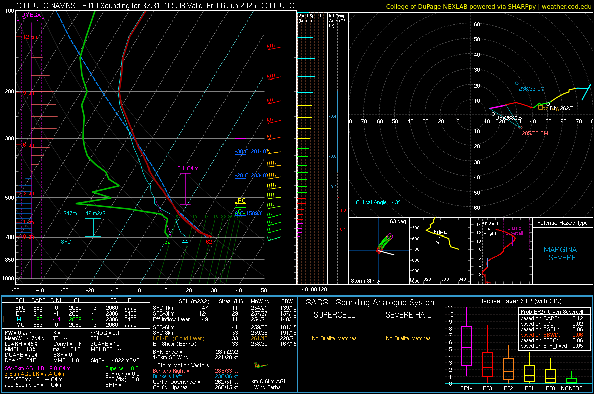Screen dimensions: 594x394
Task: Click the 49 m2s2 helicity label
Action: point(96,213)
